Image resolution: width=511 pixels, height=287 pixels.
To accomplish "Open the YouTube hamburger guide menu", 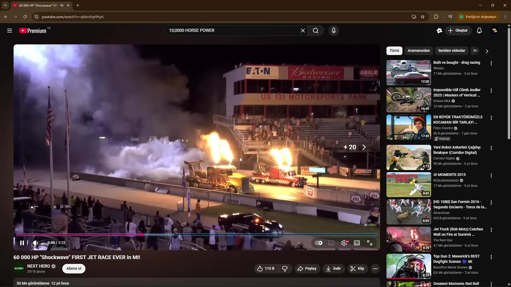I will [10, 31].
